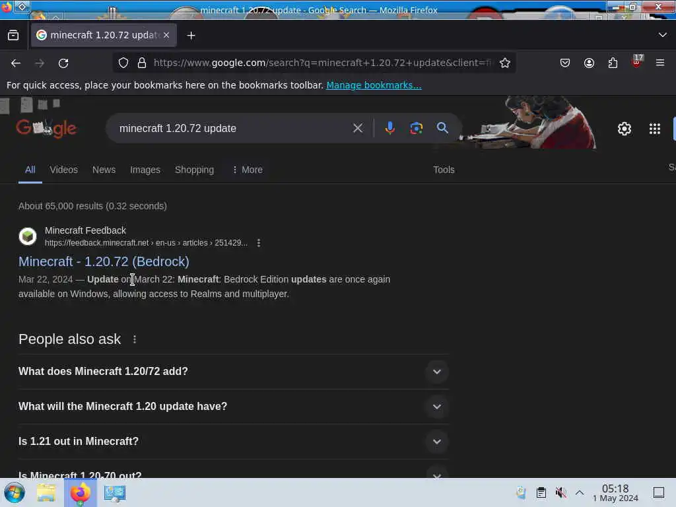The image size is (676, 507).
Task: Reload the current page
Action: pos(63,63)
